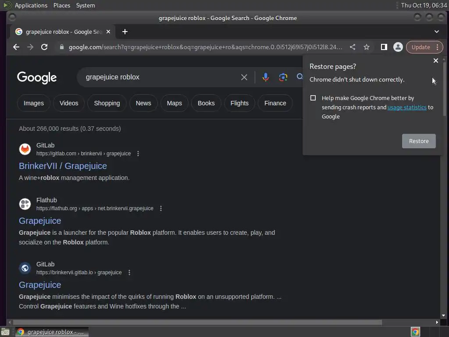
Task: Open the side panel icon
Action: click(x=384, y=47)
